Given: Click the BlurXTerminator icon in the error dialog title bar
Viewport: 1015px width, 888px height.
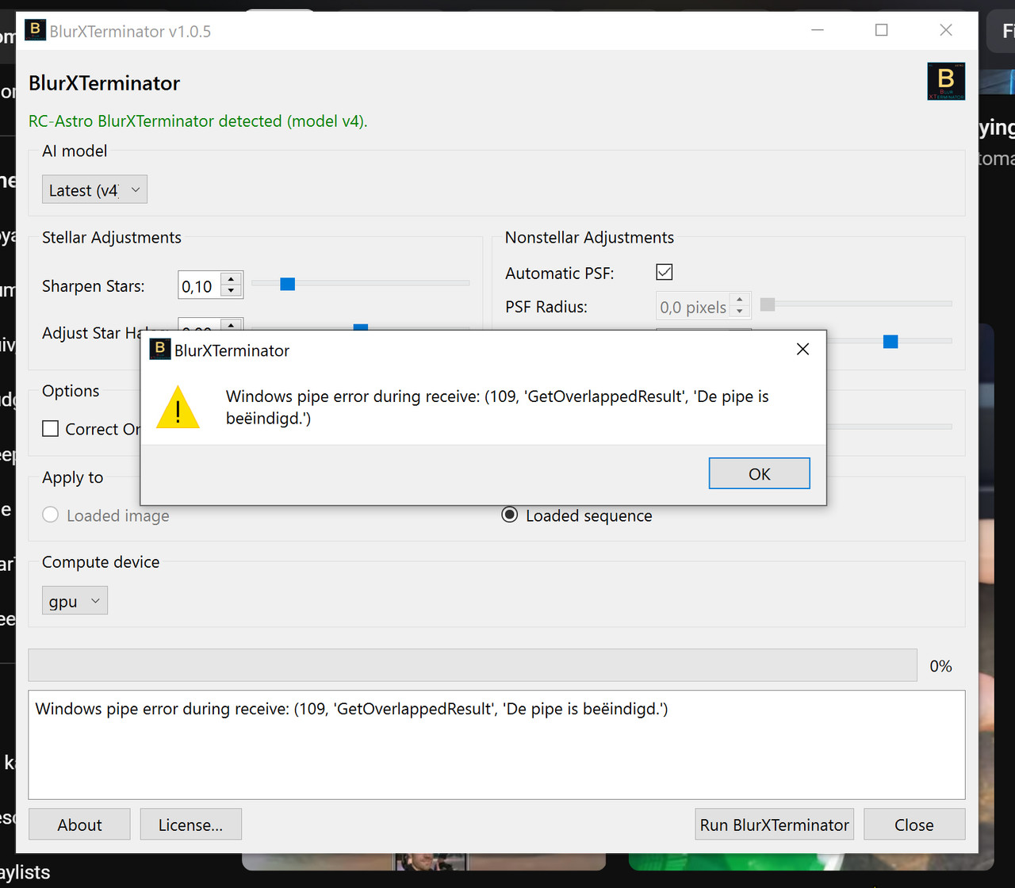Looking at the screenshot, I should click(x=159, y=349).
